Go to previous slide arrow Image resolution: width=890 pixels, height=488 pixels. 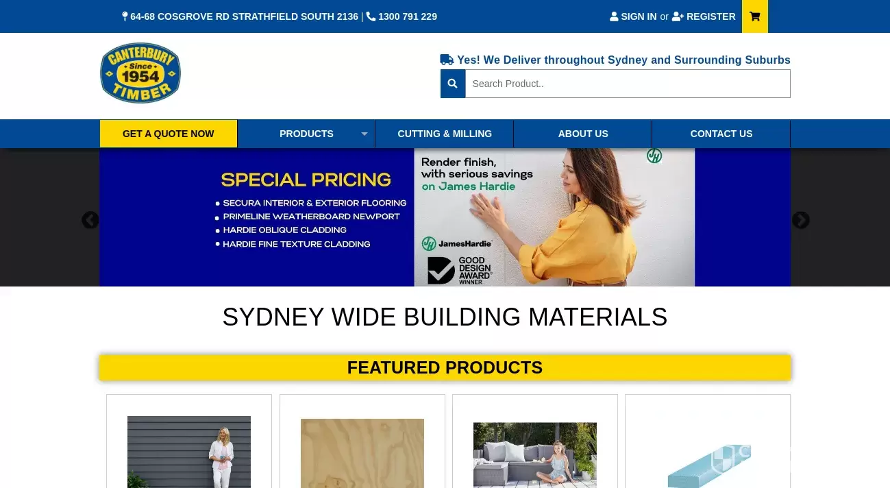point(90,220)
